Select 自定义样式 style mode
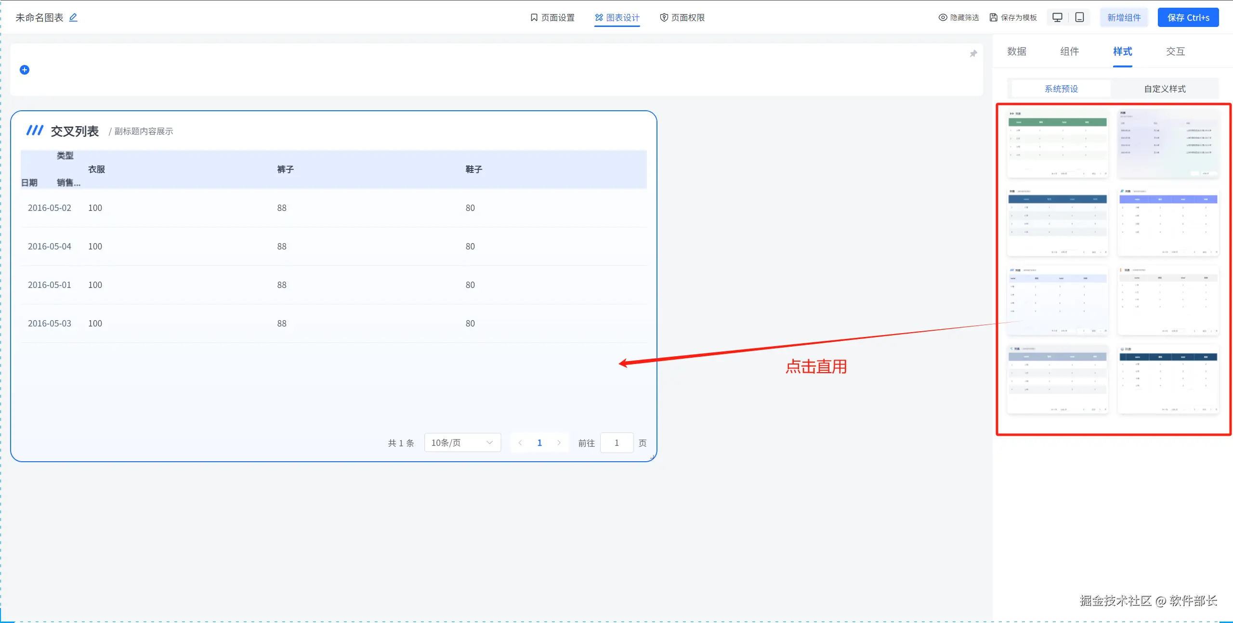This screenshot has height=623, width=1233. 1165,89
